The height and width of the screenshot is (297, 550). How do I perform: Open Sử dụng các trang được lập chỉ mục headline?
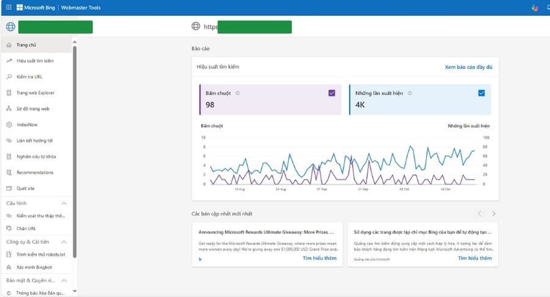[x=423, y=232]
